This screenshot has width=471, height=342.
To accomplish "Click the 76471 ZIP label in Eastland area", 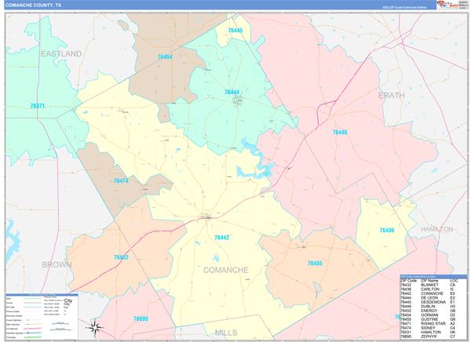I will coord(38,106).
